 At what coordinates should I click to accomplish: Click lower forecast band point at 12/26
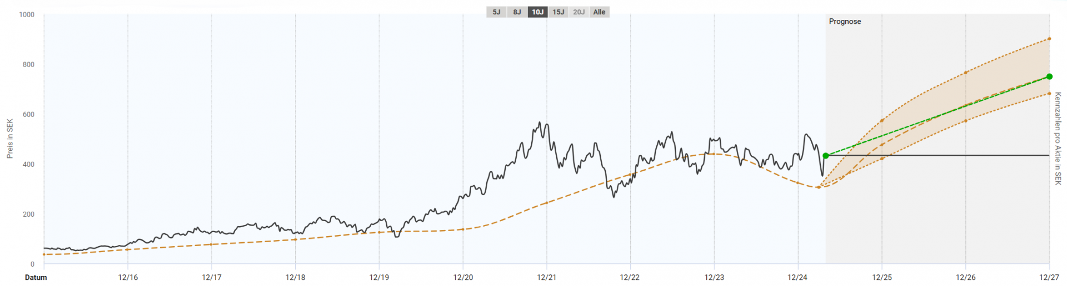coord(966,121)
